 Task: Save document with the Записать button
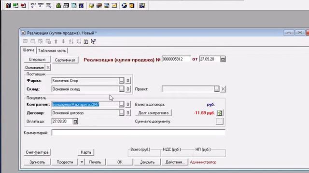coord(37,162)
